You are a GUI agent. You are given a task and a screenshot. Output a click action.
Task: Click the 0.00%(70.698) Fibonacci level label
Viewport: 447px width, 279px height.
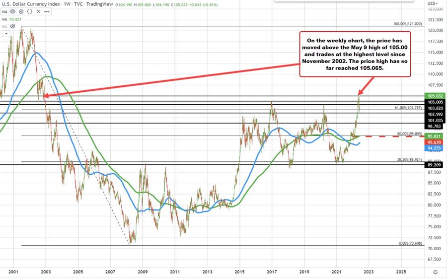coord(411,243)
